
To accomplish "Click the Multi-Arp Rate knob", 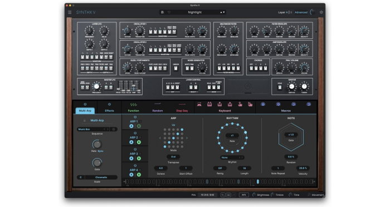I will click(97, 144).
